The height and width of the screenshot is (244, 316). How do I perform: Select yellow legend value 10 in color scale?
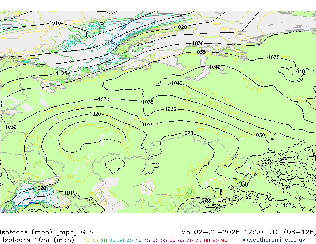86,240
